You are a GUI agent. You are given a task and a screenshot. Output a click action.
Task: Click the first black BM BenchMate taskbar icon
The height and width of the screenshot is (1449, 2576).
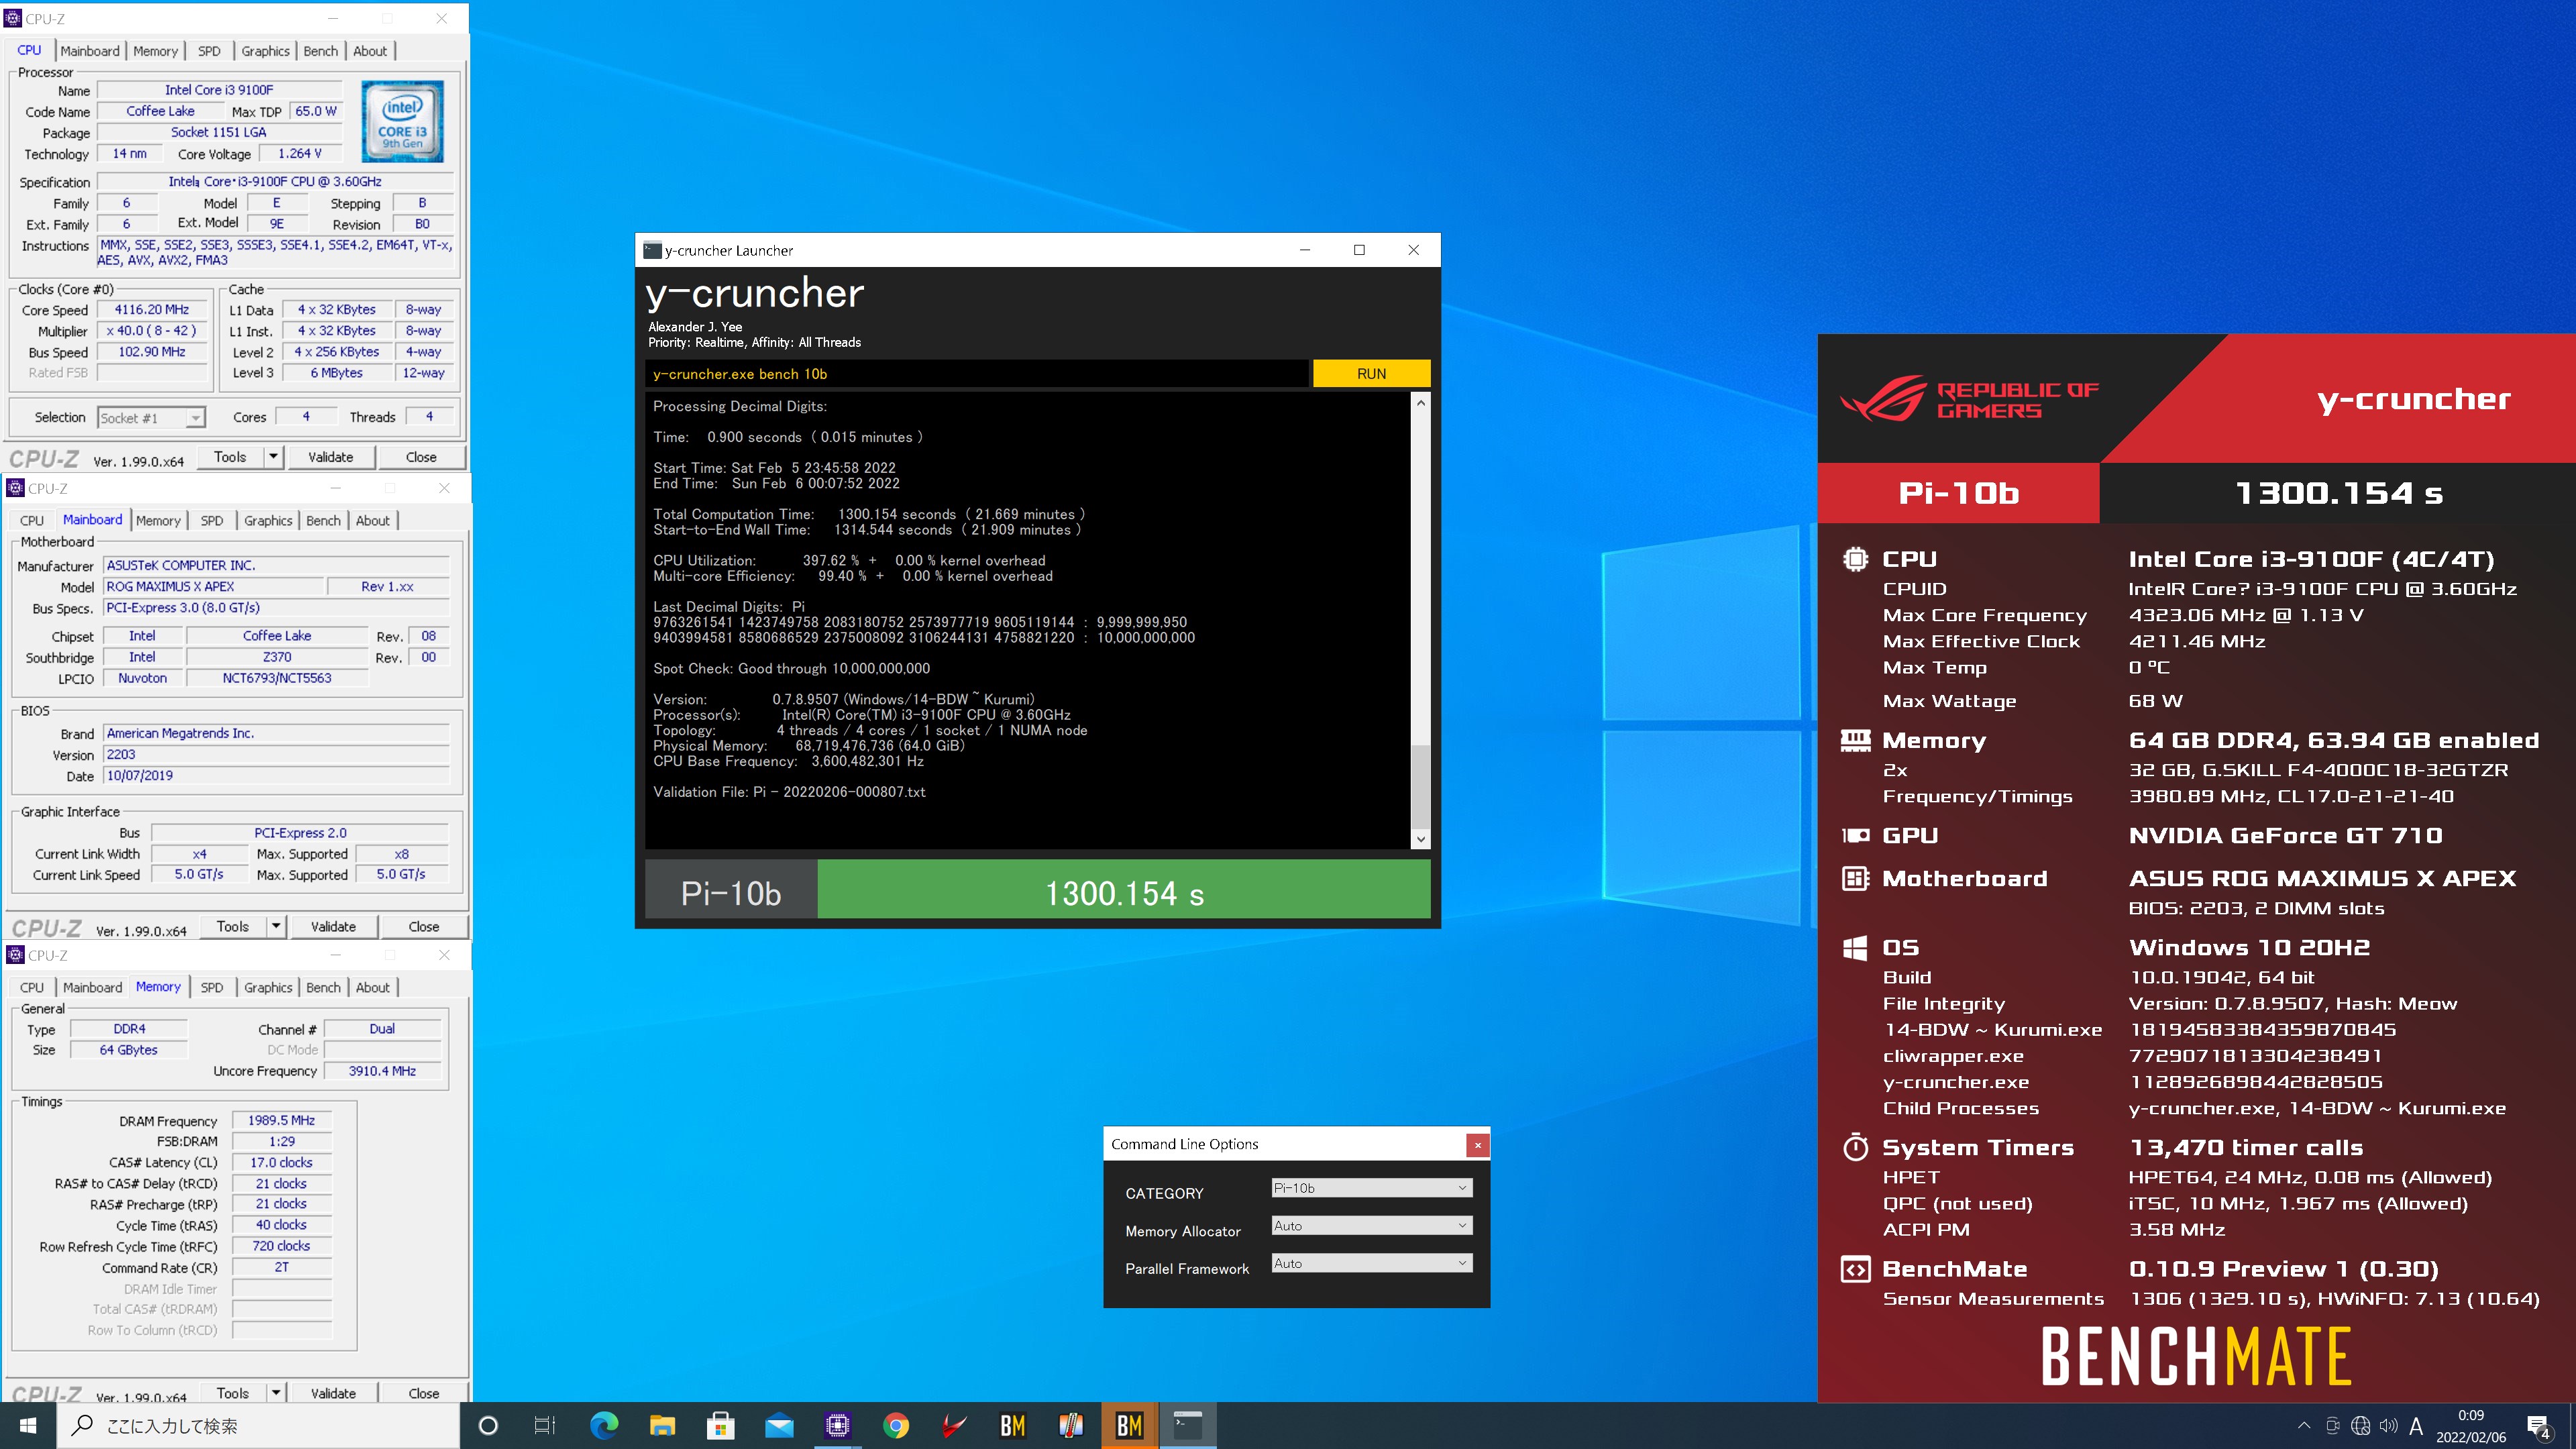pyautogui.click(x=1012, y=1425)
